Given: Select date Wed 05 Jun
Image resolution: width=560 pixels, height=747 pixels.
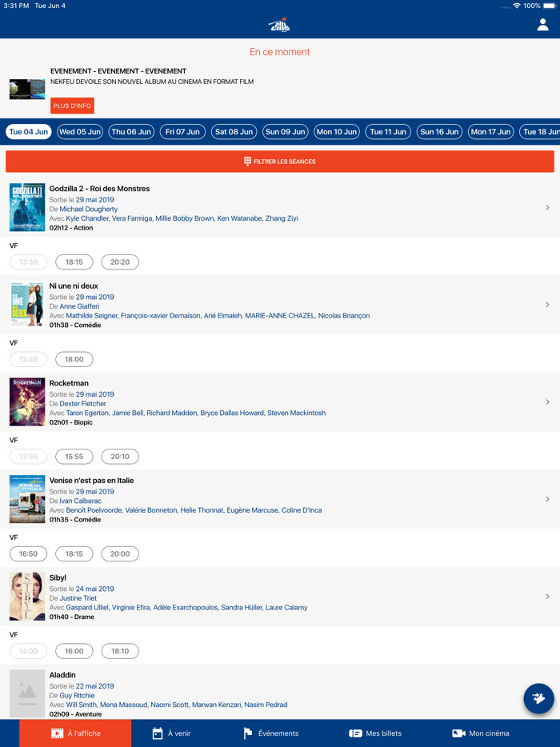Looking at the screenshot, I should (x=79, y=131).
